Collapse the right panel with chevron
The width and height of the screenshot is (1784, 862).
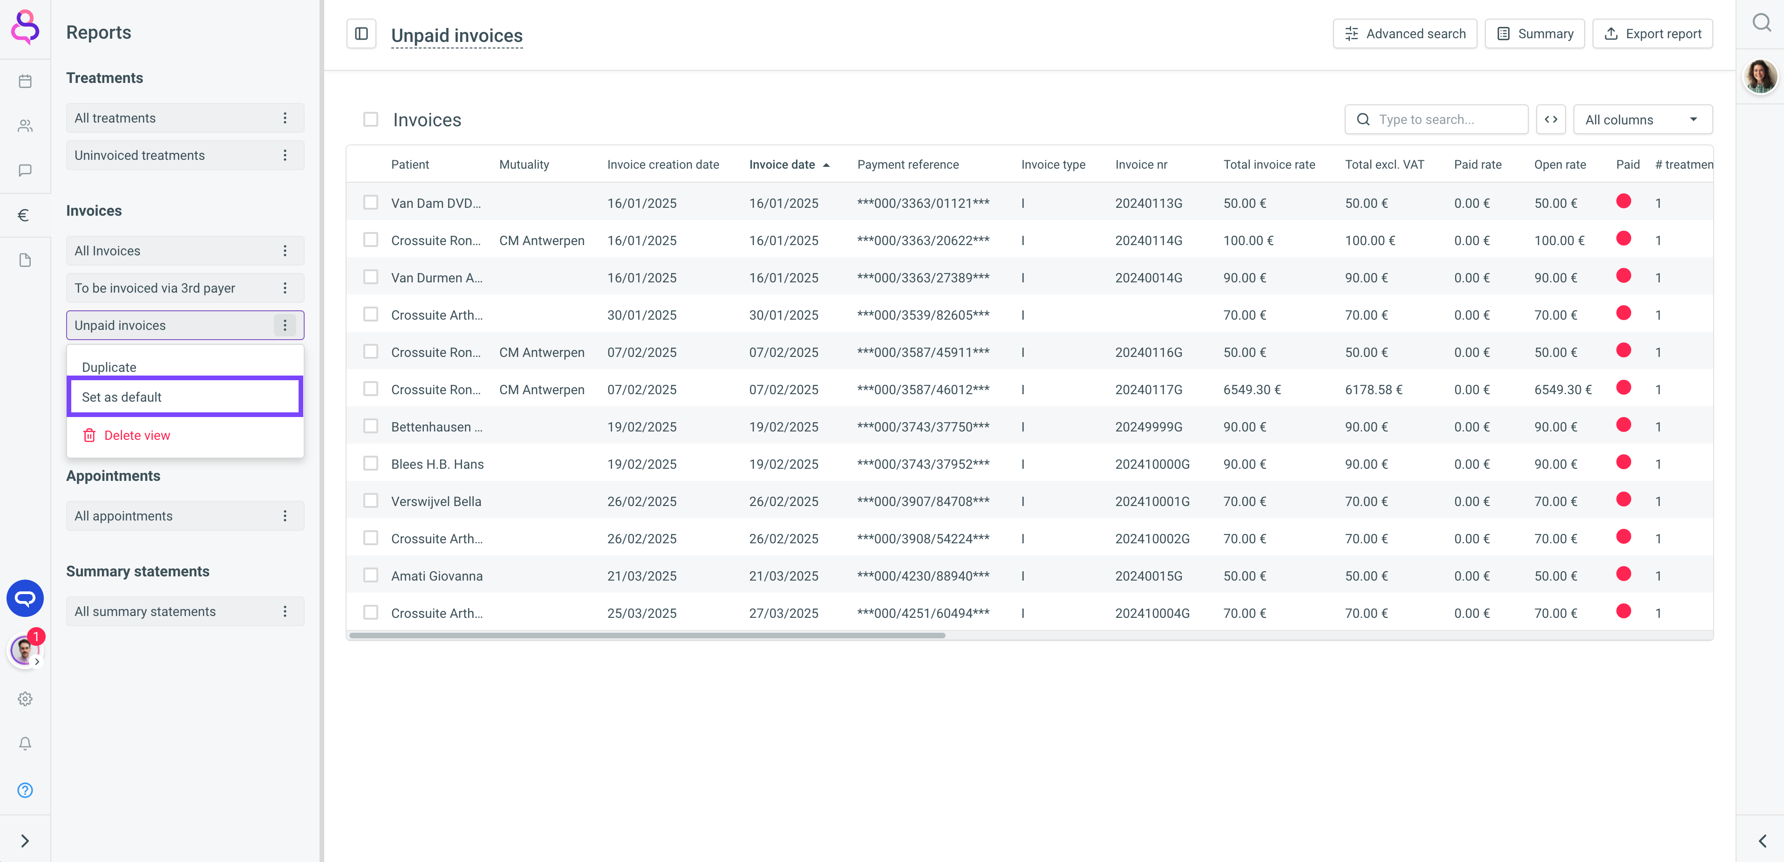1762,841
